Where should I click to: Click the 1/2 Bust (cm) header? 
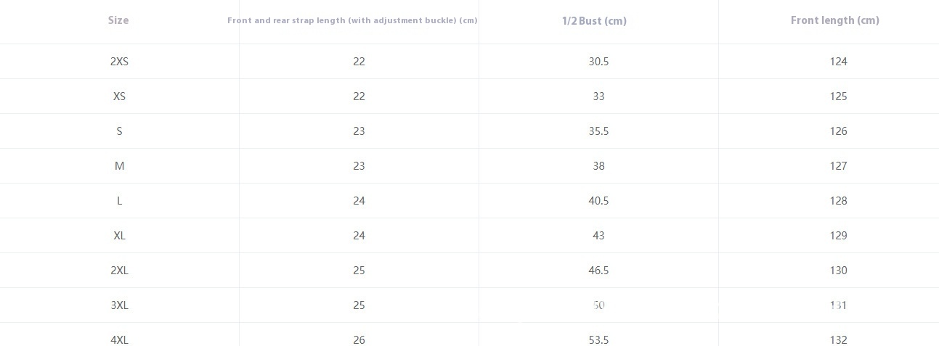594,21
